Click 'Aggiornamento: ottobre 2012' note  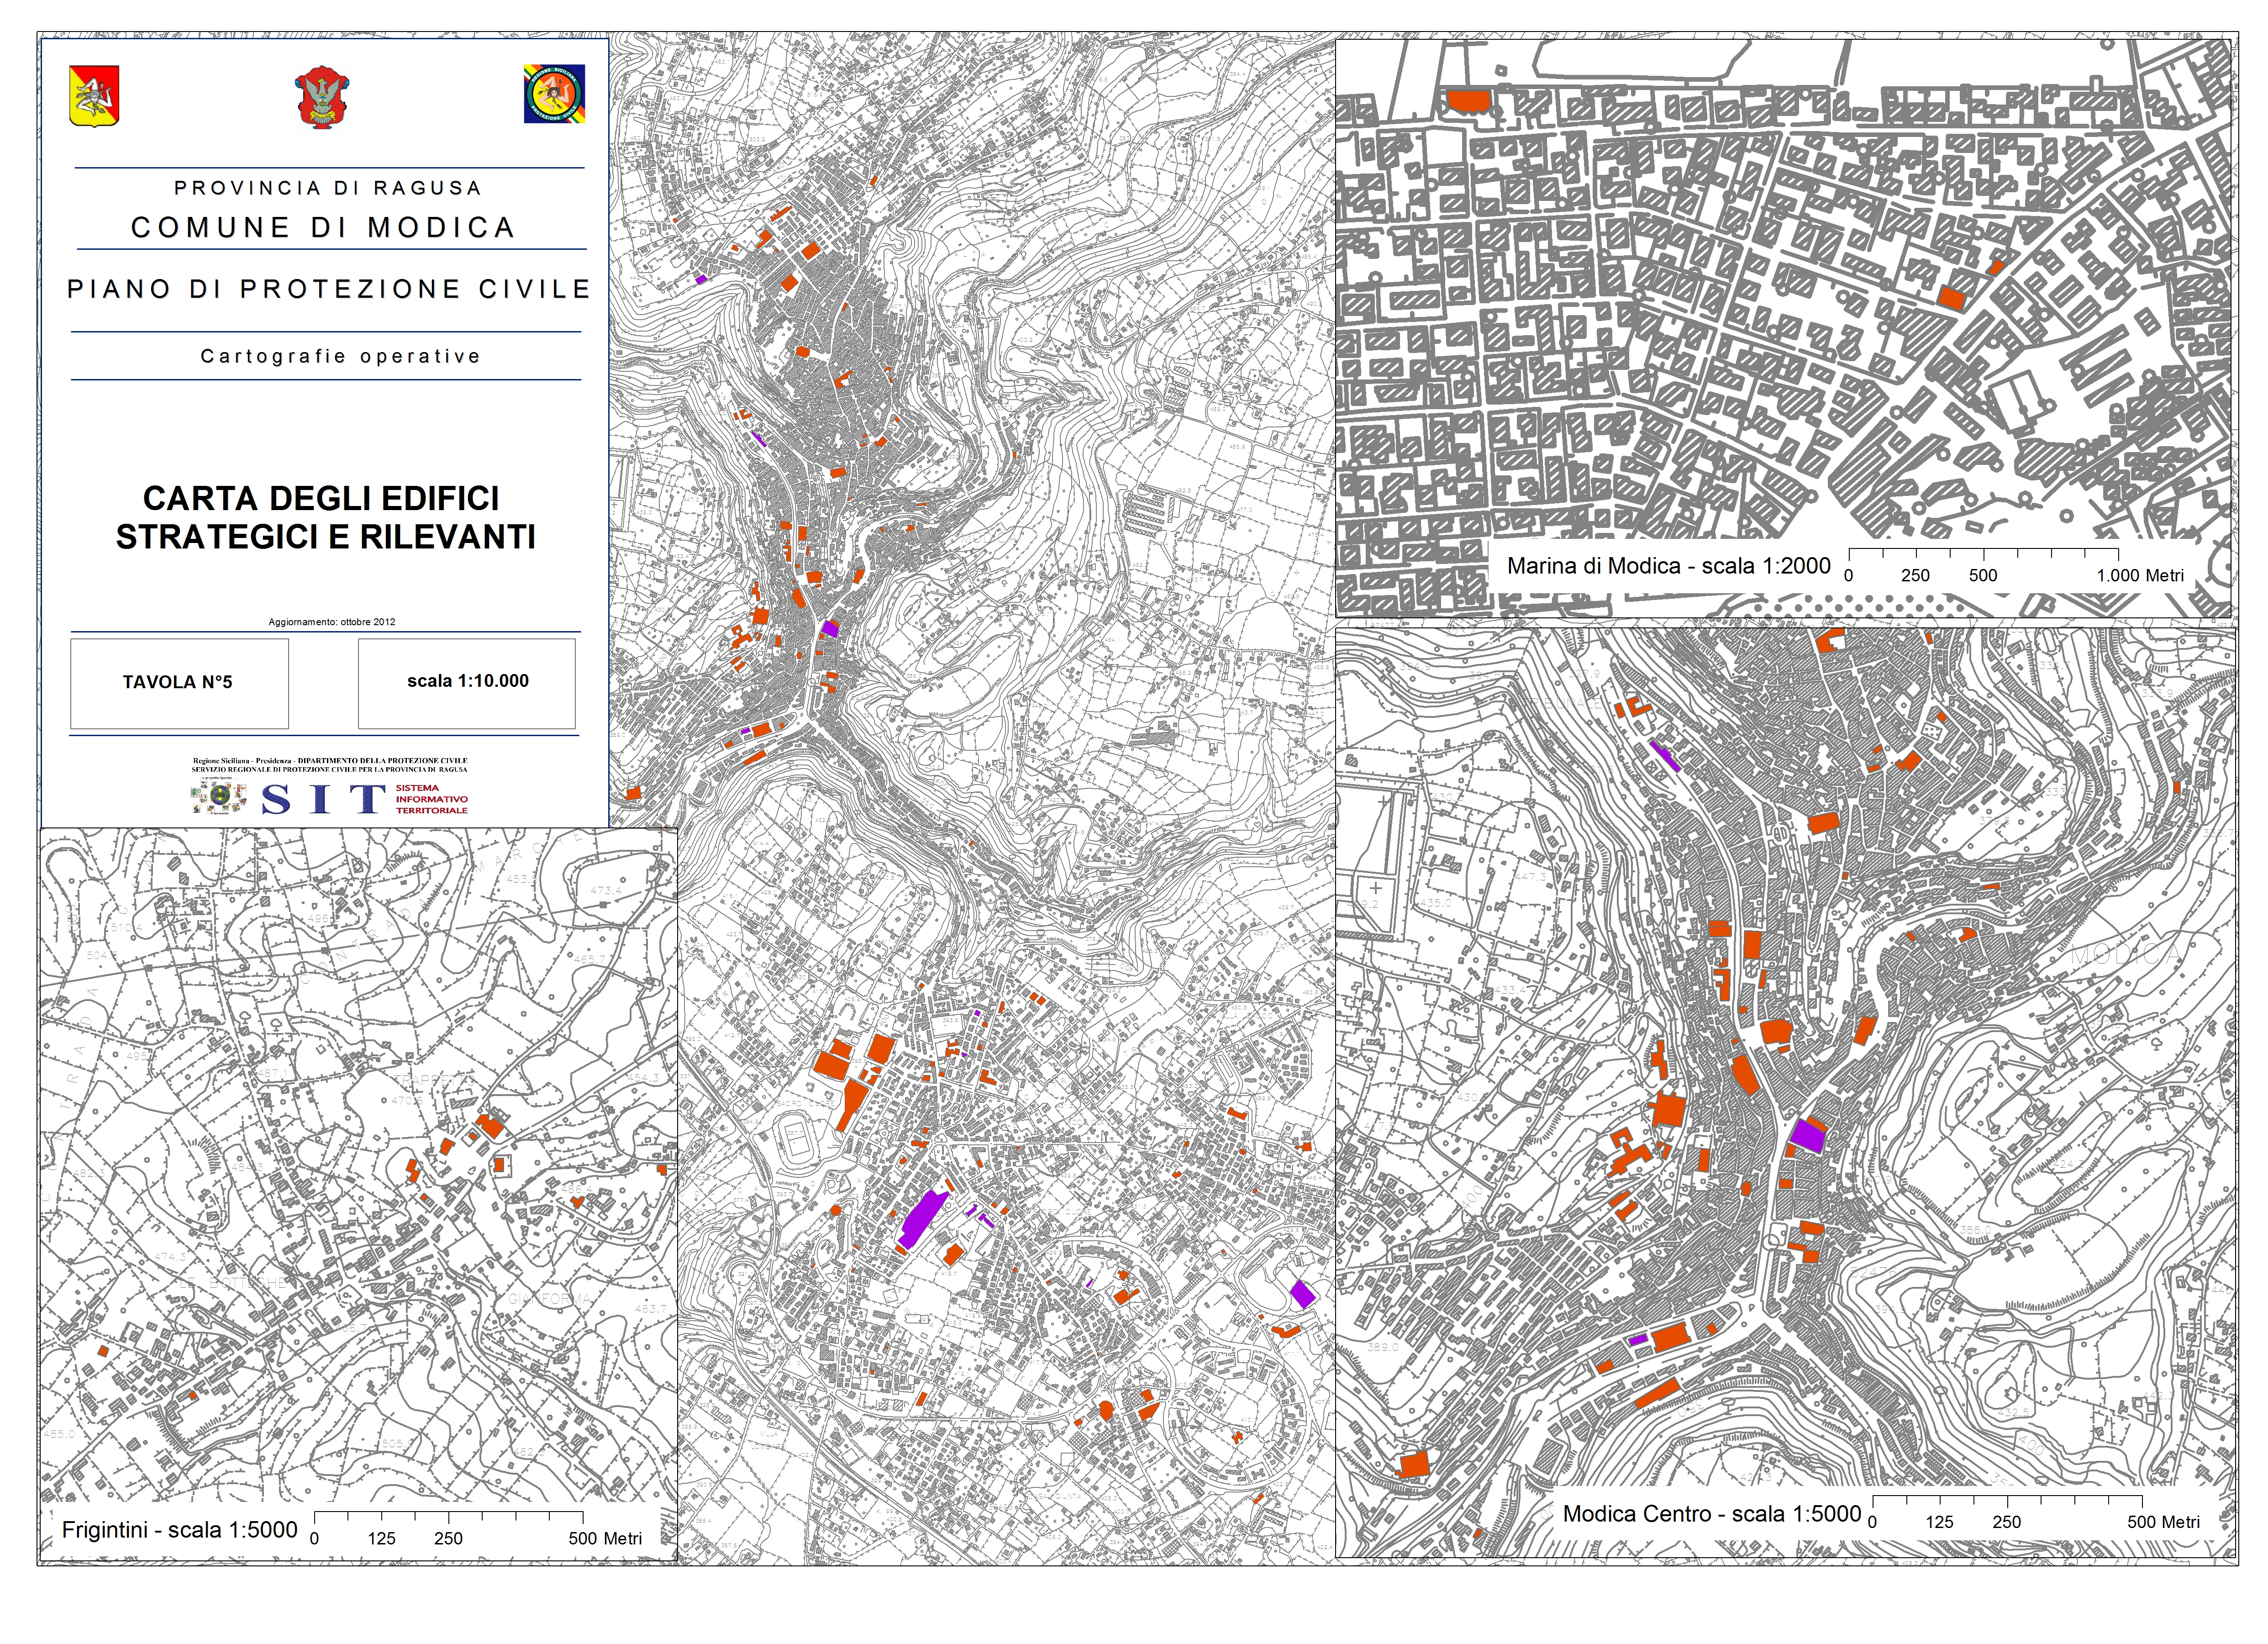pos(332,622)
